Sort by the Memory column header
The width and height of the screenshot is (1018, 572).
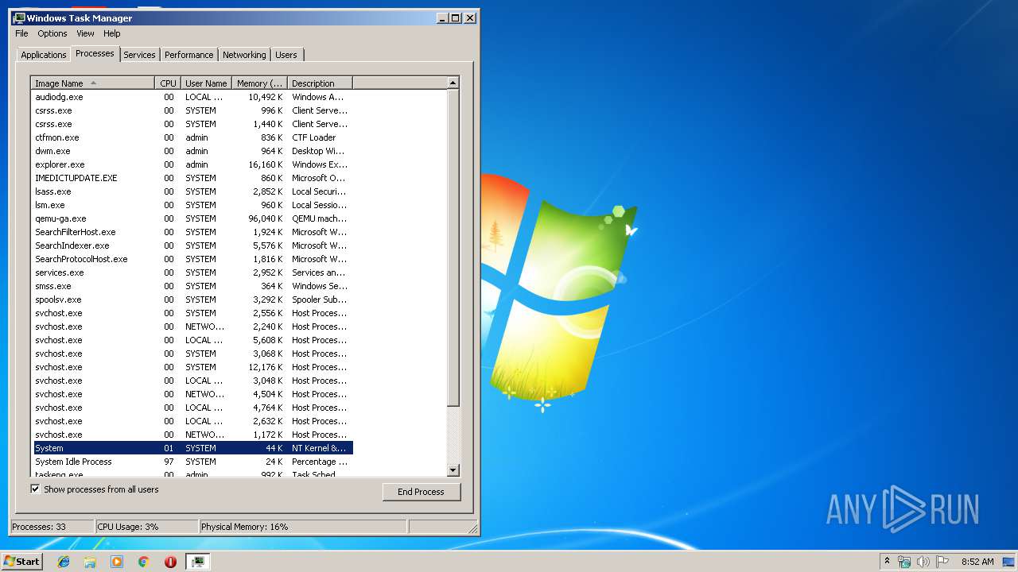259,83
